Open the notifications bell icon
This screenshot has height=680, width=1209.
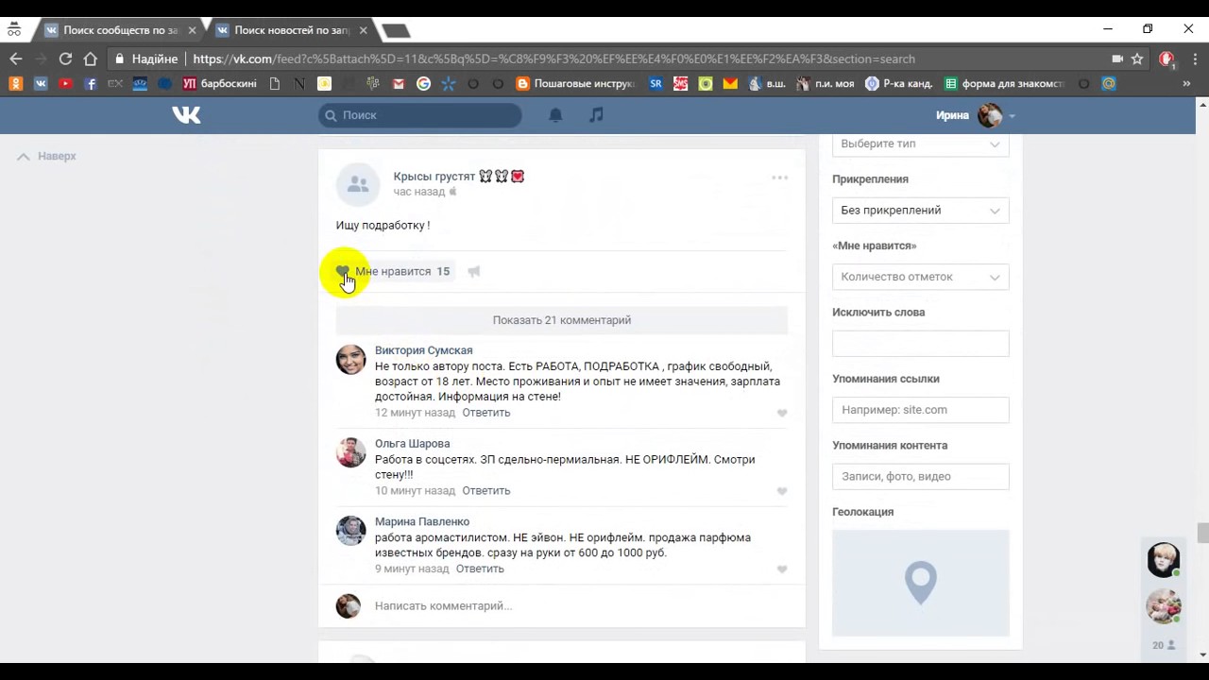(555, 115)
